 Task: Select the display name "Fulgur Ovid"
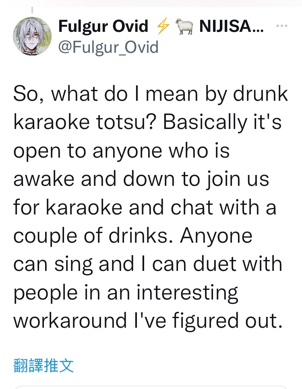[103, 26]
